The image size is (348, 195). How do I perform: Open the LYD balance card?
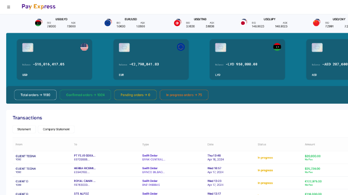247,59
